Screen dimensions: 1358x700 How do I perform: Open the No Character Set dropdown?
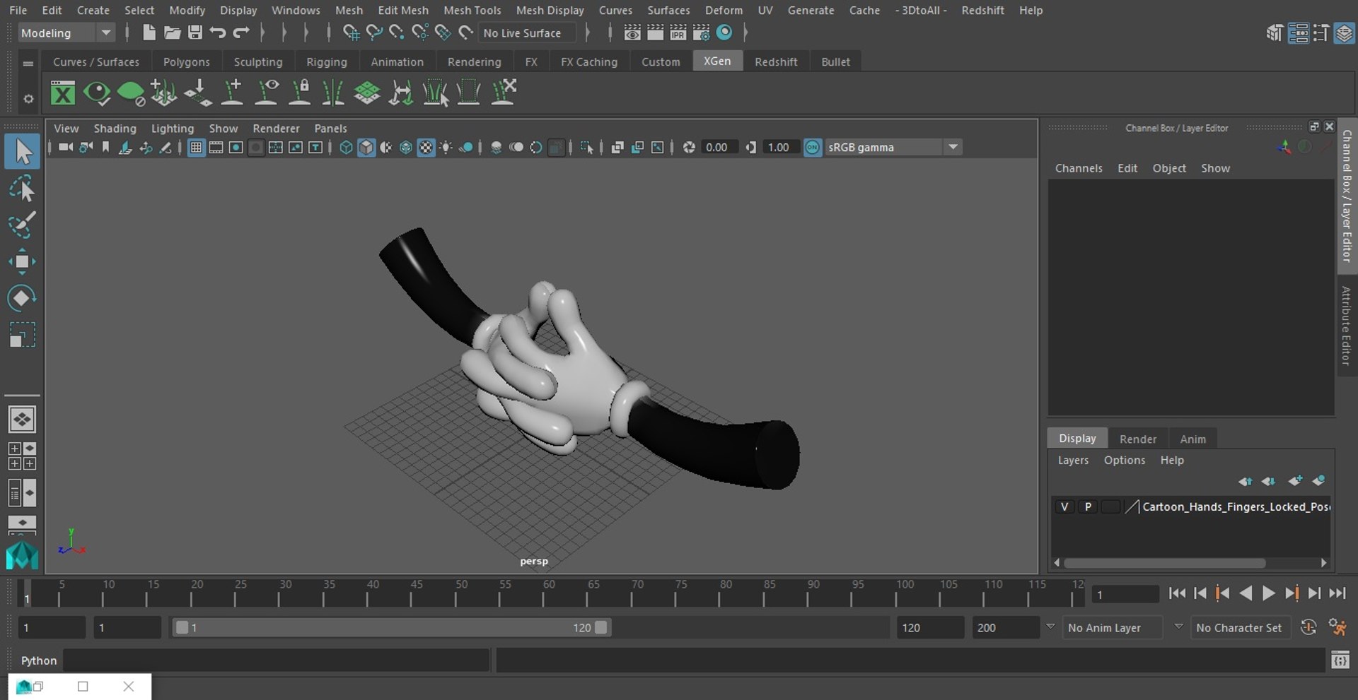pyautogui.click(x=1241, y=627)
